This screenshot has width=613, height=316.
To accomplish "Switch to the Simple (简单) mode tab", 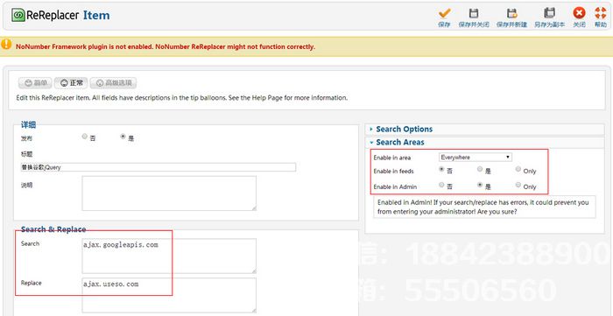I will click(x=36, y=83).
